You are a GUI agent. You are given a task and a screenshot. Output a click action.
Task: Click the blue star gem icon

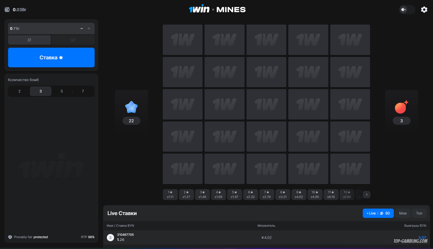click(131, 107)
